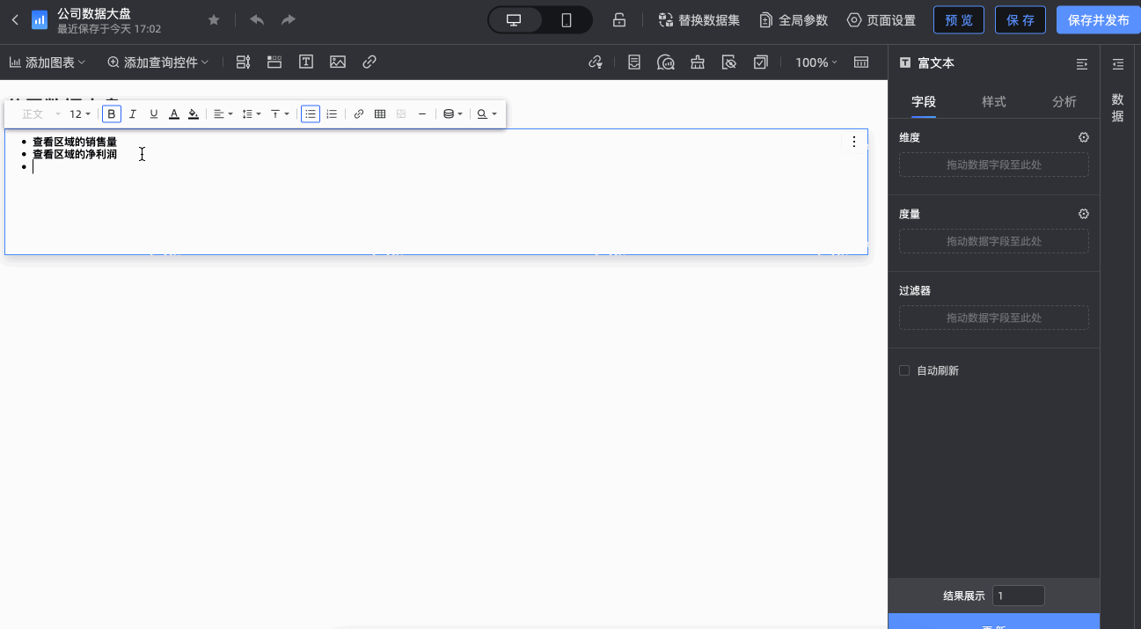Toggle italic formatting
Image resolution: width=1141 pixels, height=629 pixels.
(133, 114)
